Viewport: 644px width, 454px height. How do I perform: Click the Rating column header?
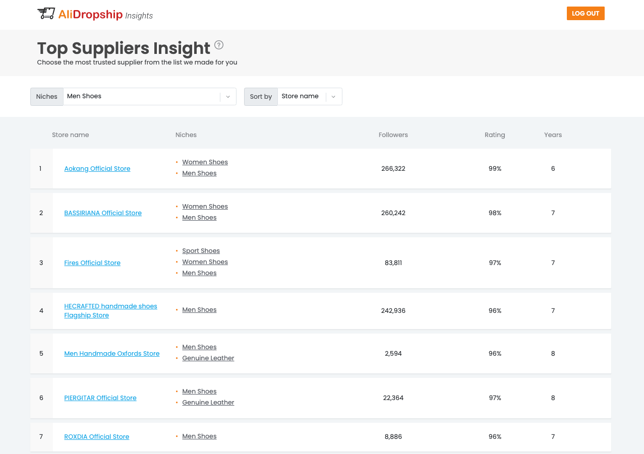(495, 135)
